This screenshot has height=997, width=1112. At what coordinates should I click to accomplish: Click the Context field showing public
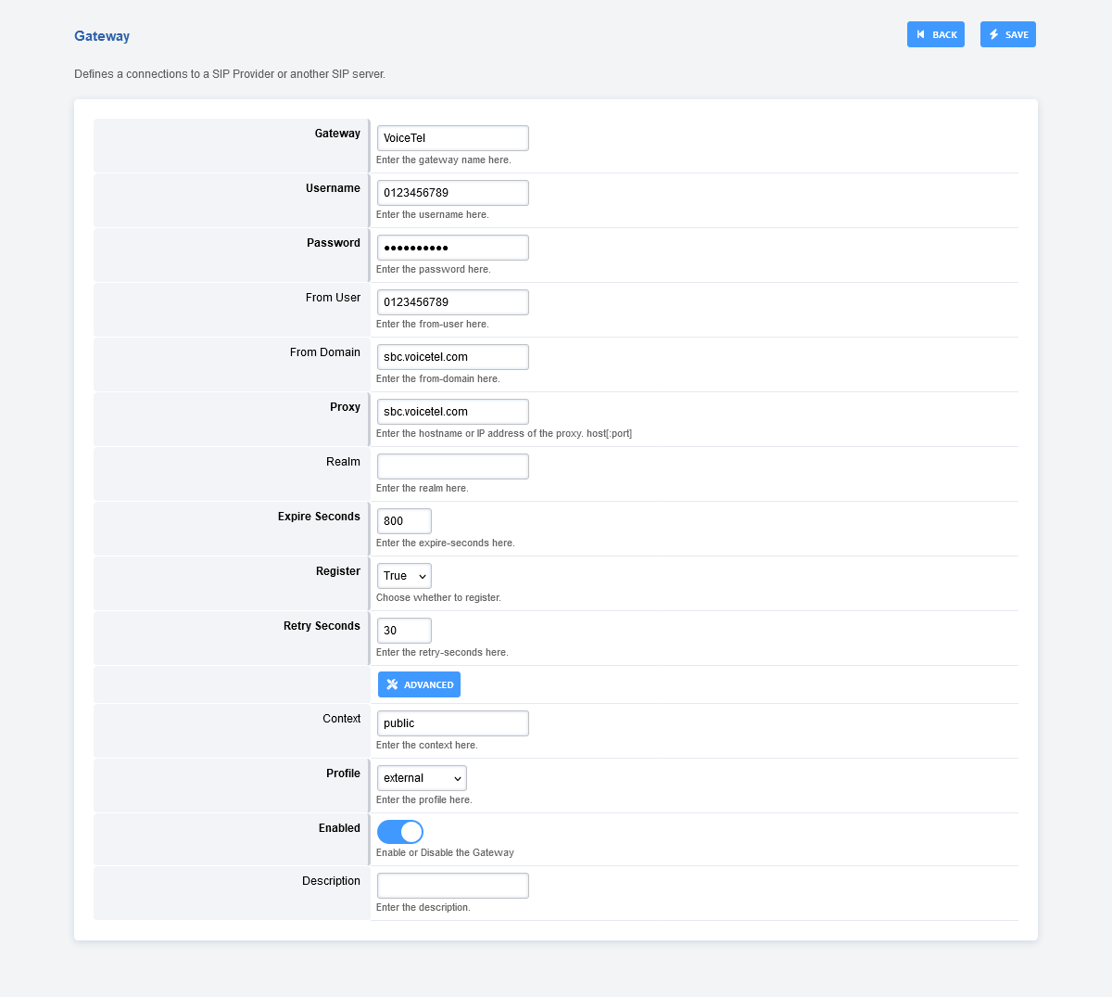pyautogui.click(x=452, y=723)
